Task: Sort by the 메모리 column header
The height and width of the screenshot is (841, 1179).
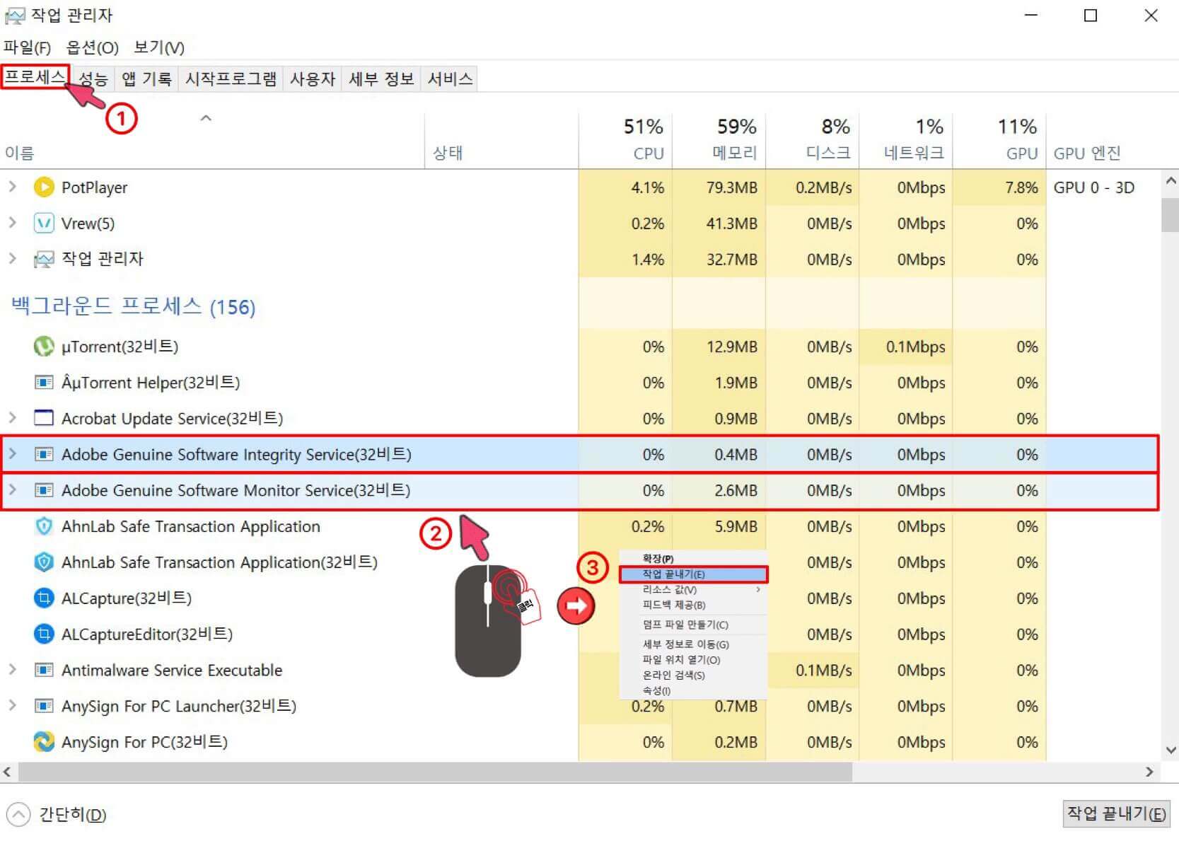Action: tap(719, 140)
